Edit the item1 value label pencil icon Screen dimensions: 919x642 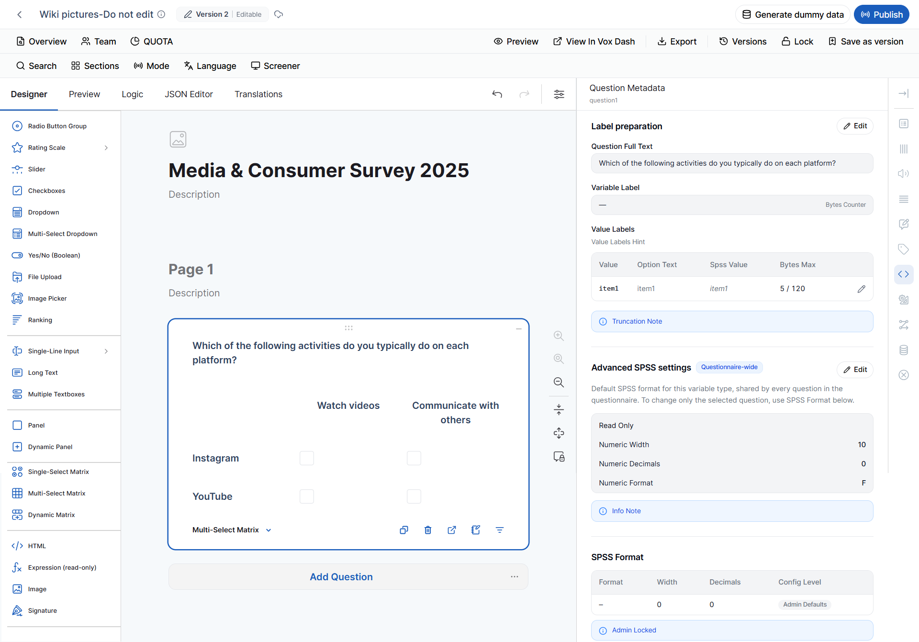[x=862, y=289]
